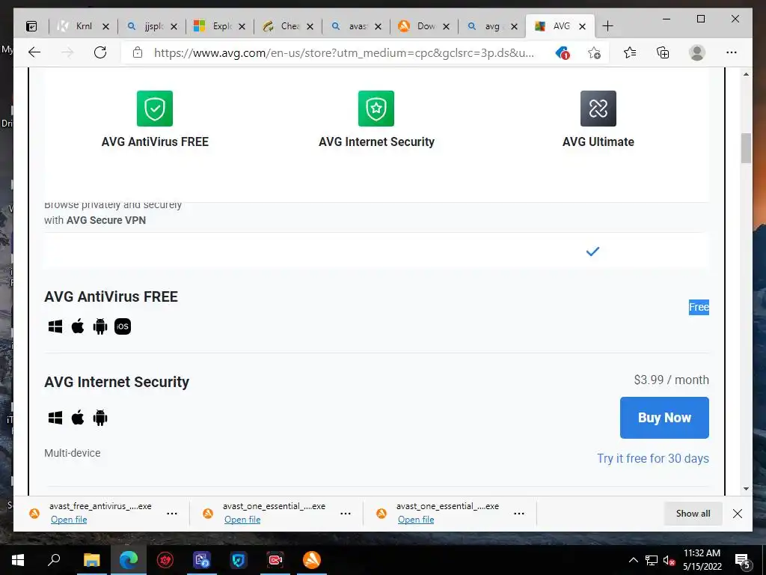Open the Collections panel
This screenshot has width=766, height=575.
coord(663,52)
